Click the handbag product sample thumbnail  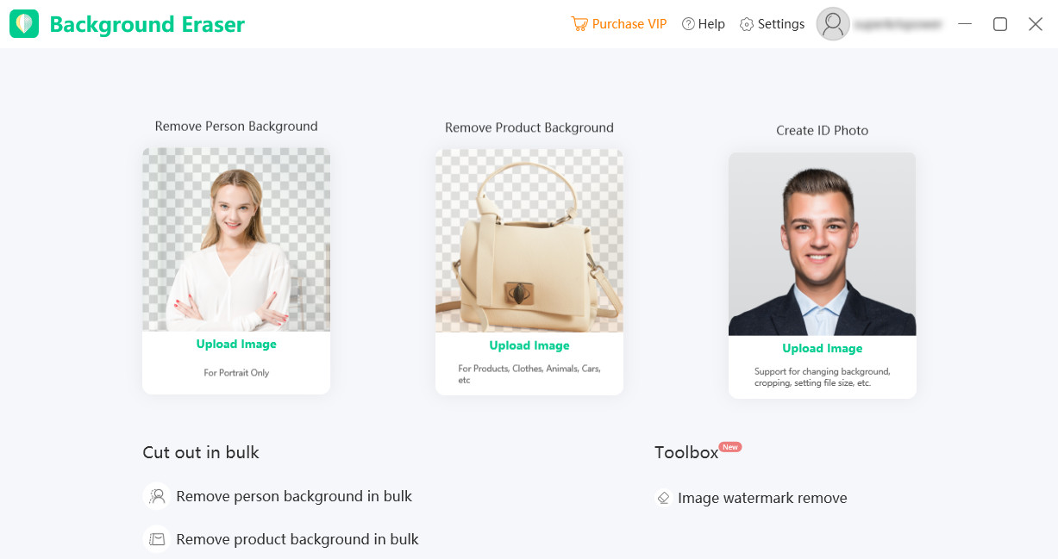click(x=529, y=241)
